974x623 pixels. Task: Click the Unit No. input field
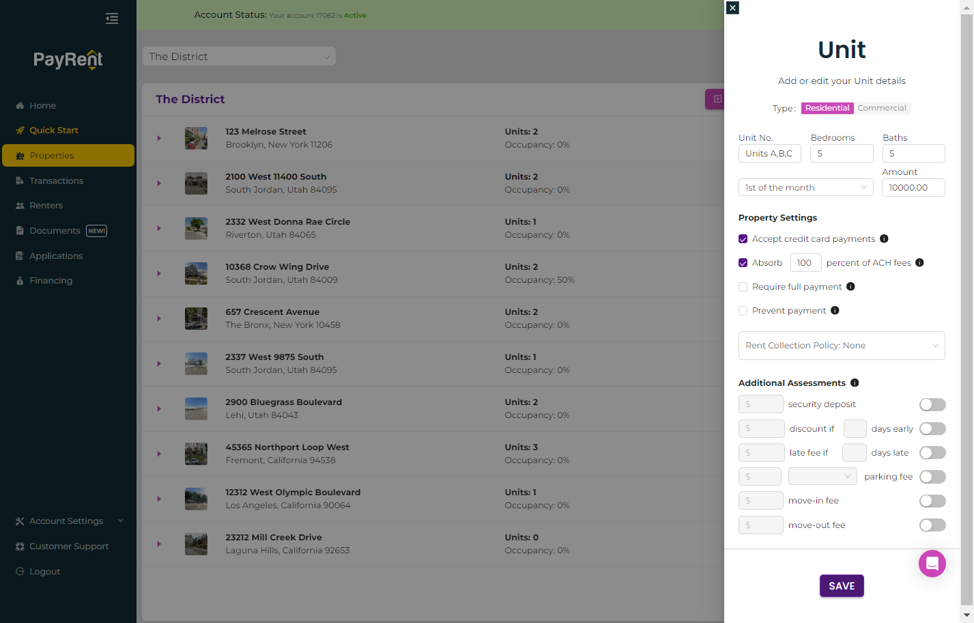coord(769,154)
